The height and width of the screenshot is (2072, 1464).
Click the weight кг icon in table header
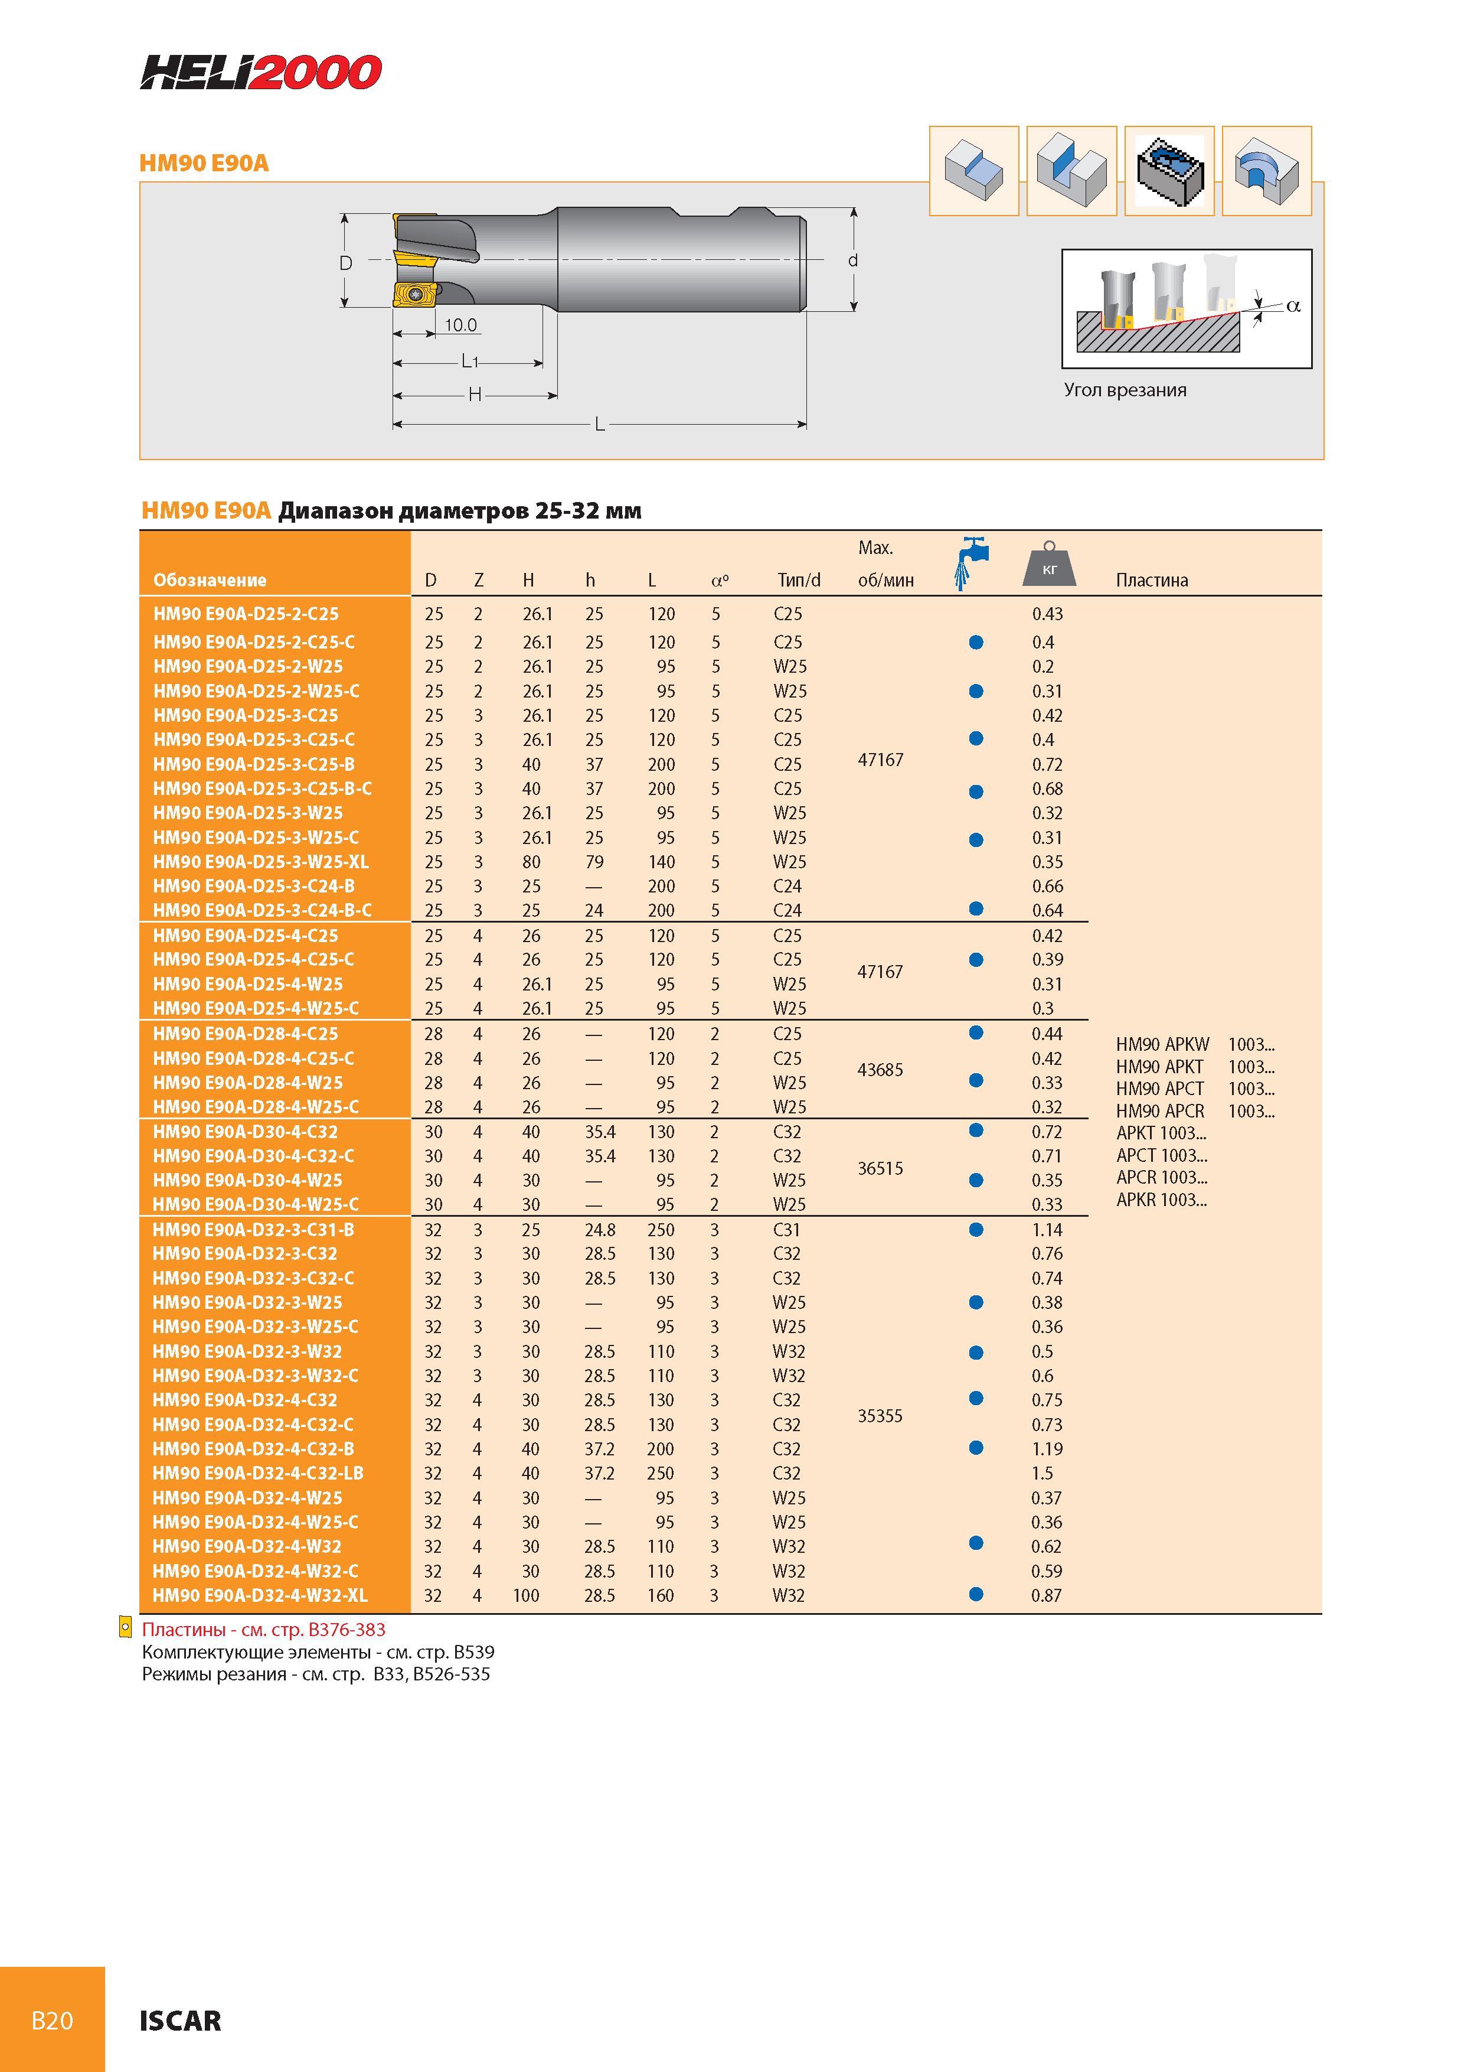click(x=1048, y=564)
